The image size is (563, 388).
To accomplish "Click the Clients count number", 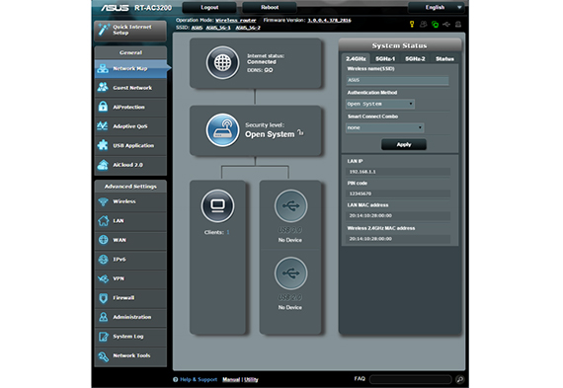I will (x=227, y=232).
